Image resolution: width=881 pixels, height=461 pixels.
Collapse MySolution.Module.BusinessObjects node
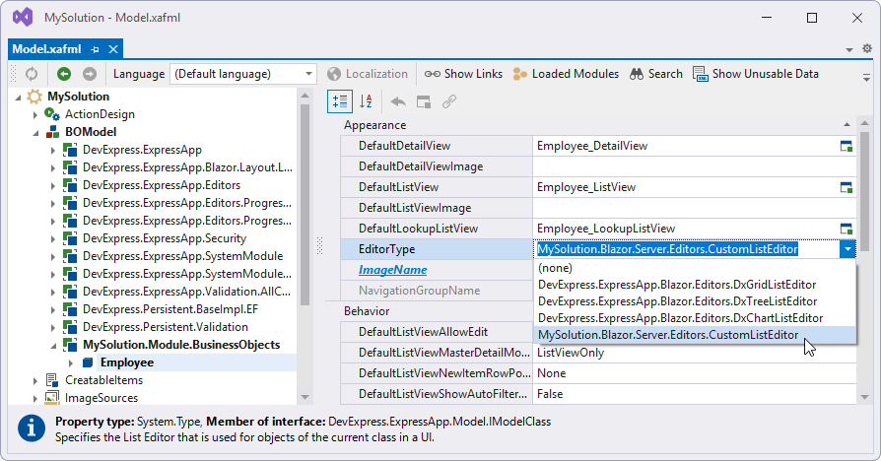[53, 346]
